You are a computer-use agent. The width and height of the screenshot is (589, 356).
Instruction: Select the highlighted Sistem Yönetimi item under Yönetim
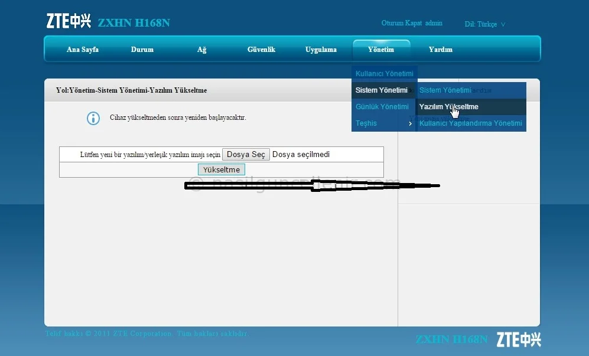(382, 90)
